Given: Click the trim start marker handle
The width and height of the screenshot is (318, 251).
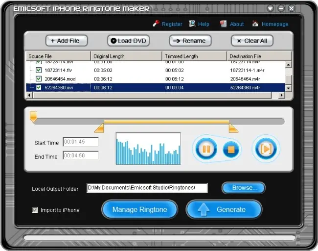Looking at the screenshot, I should click(x=99, y=128).
